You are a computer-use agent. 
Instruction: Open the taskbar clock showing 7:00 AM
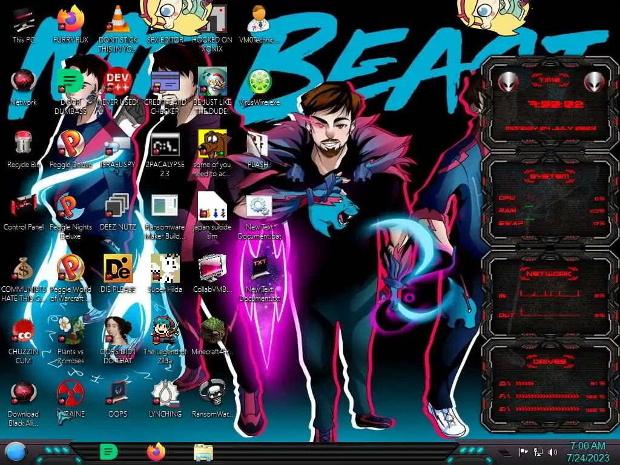click(x=587, y=452)
